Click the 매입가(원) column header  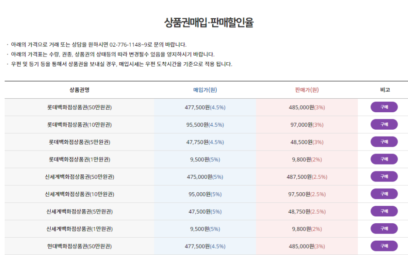[205, 90]
